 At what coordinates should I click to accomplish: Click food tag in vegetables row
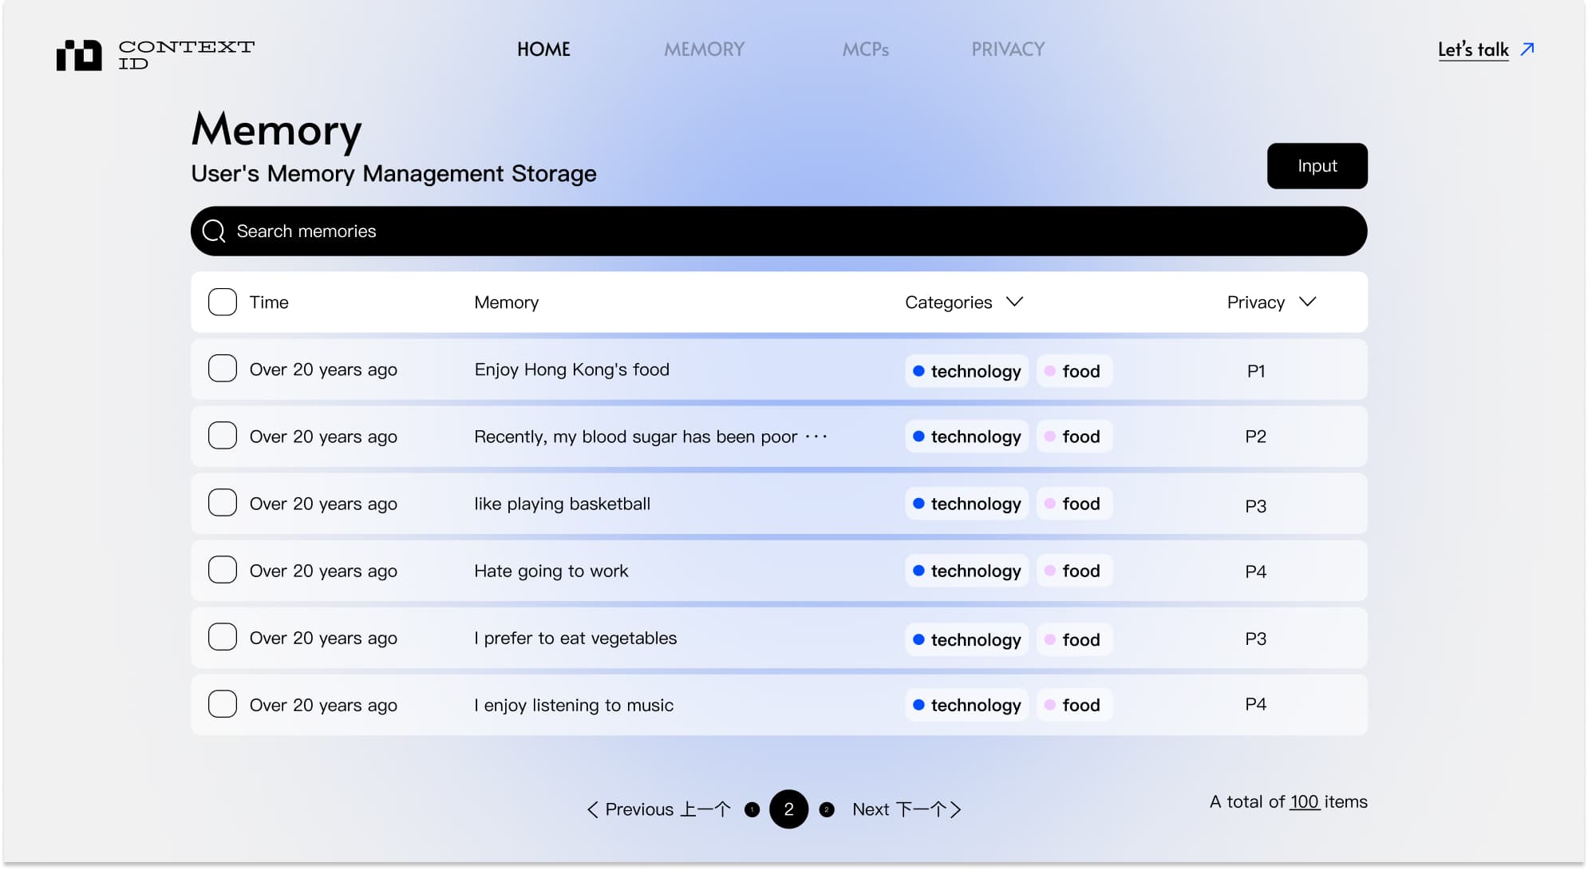tap(1074, 639)
